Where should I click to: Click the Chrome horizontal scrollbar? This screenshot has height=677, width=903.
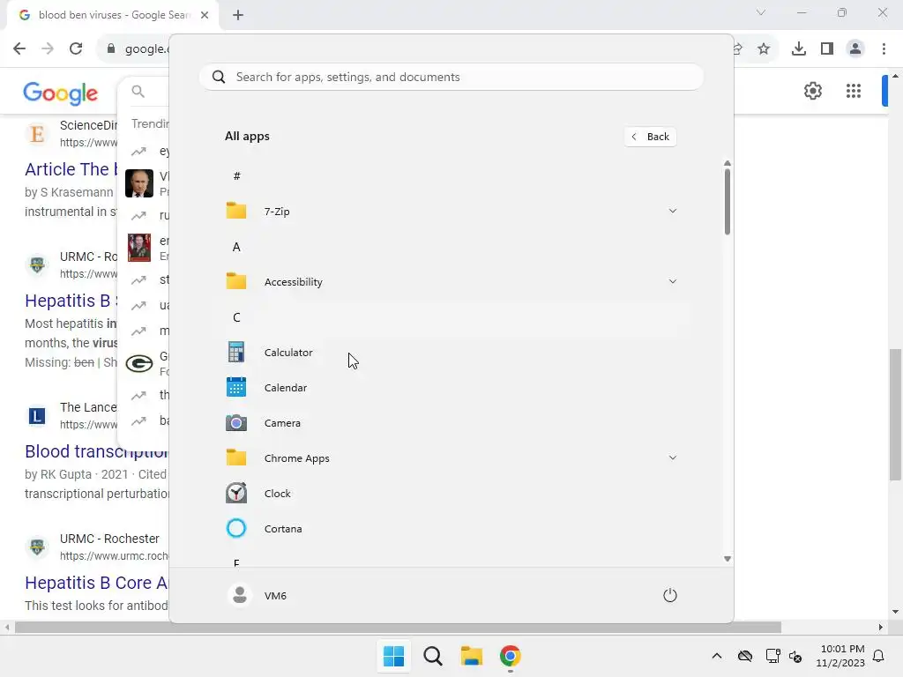click(398, 627)
